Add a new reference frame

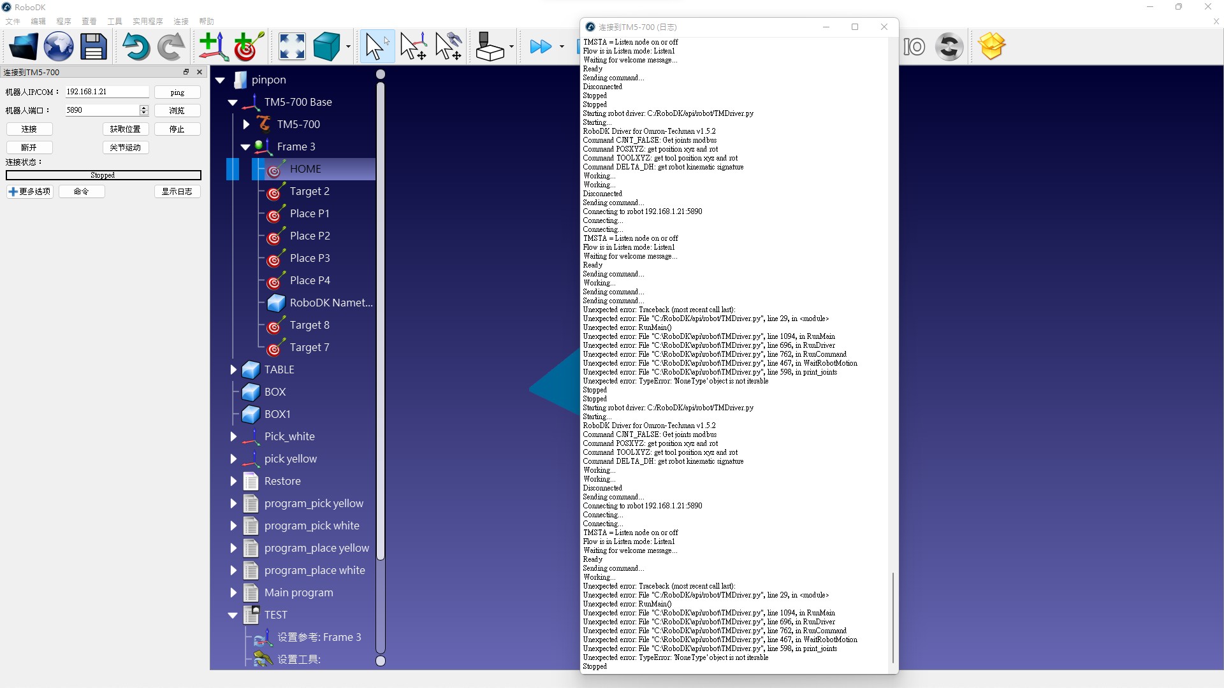coord(213,47)
